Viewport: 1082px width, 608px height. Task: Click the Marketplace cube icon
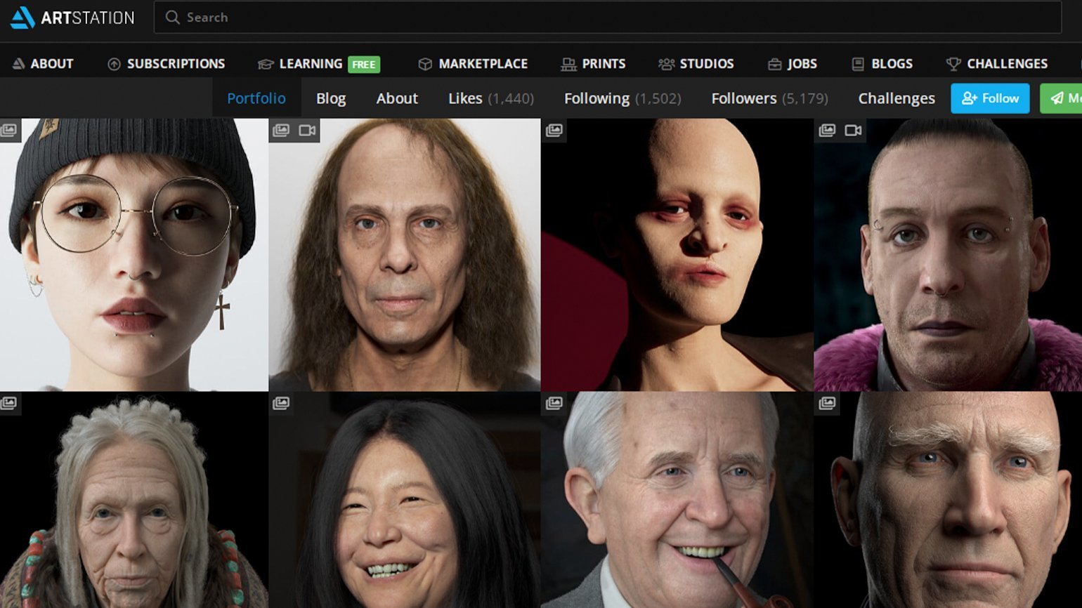tap(424, 64)
